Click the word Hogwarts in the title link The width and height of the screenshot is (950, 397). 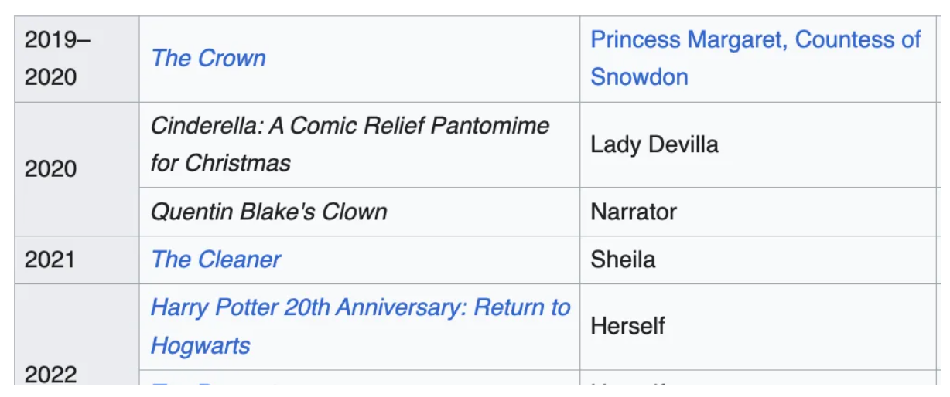point(200,345)
